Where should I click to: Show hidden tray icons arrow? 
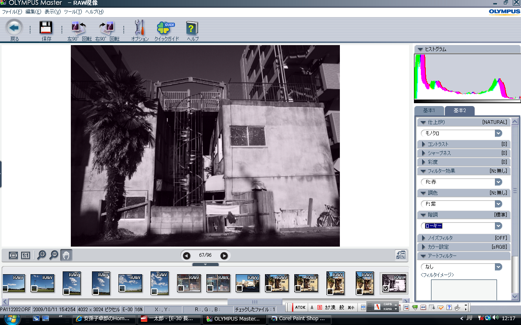point(462,318)
